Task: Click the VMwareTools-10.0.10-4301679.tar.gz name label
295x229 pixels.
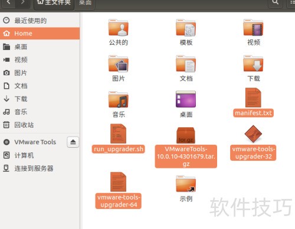Action: (x=186, y=157)
